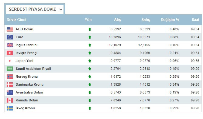Select the Avustralya Doları row name
The width and height of the screenshot is (203, 119).
[29, 92]
